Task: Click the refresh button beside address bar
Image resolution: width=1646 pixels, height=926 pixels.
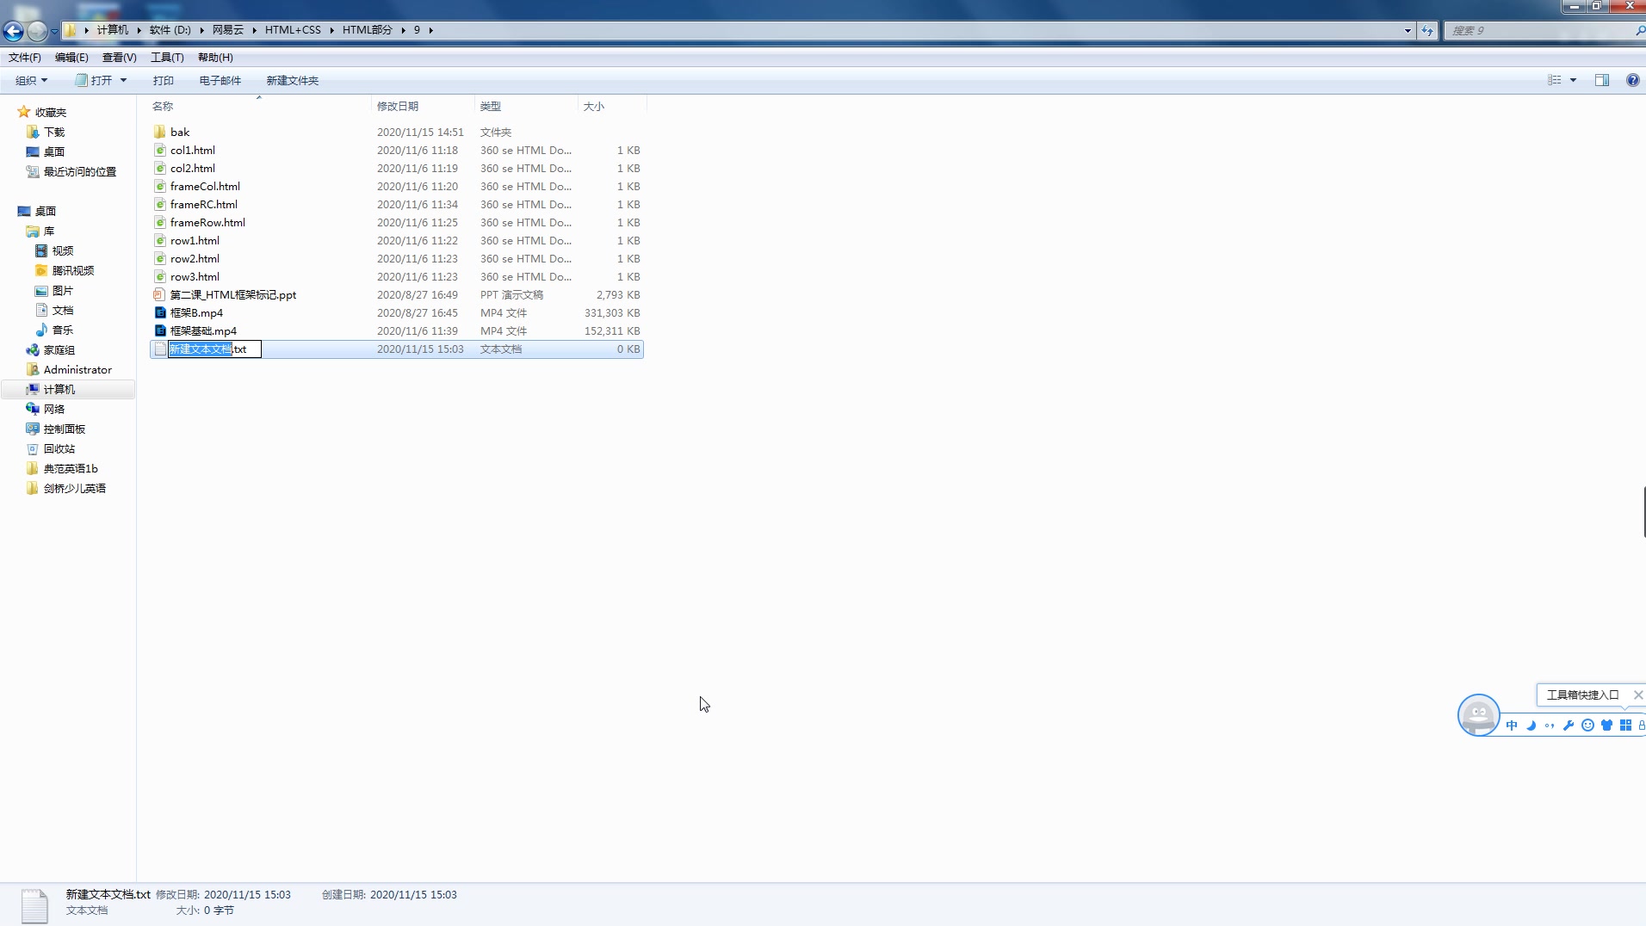Action: pyautogui.click(x=1427, y=30)
